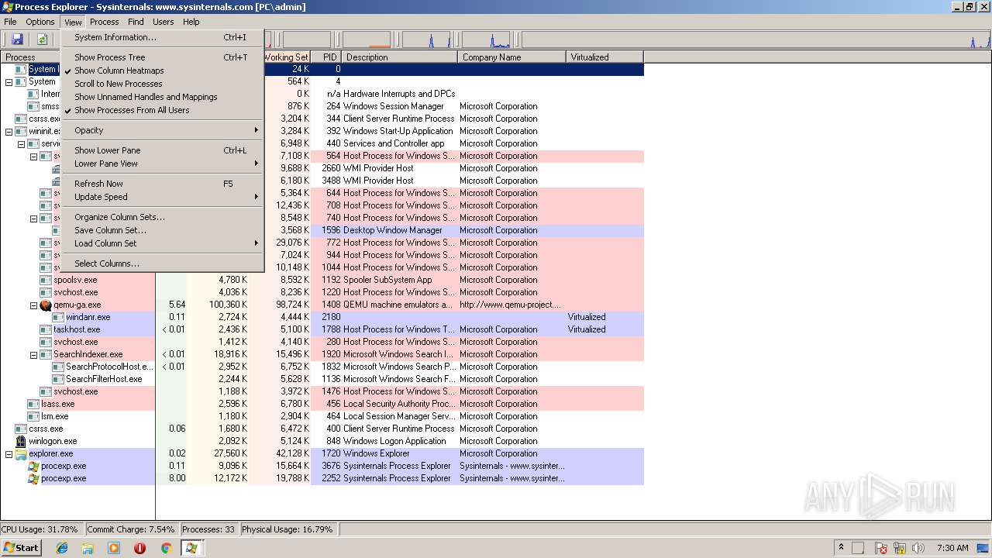
Task: Sort by the Virtualized column header
Action: [x=605, y=57]
